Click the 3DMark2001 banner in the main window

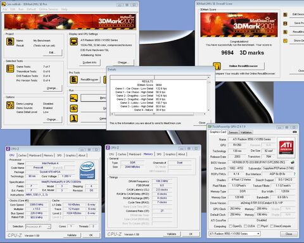tap(70, 22)
